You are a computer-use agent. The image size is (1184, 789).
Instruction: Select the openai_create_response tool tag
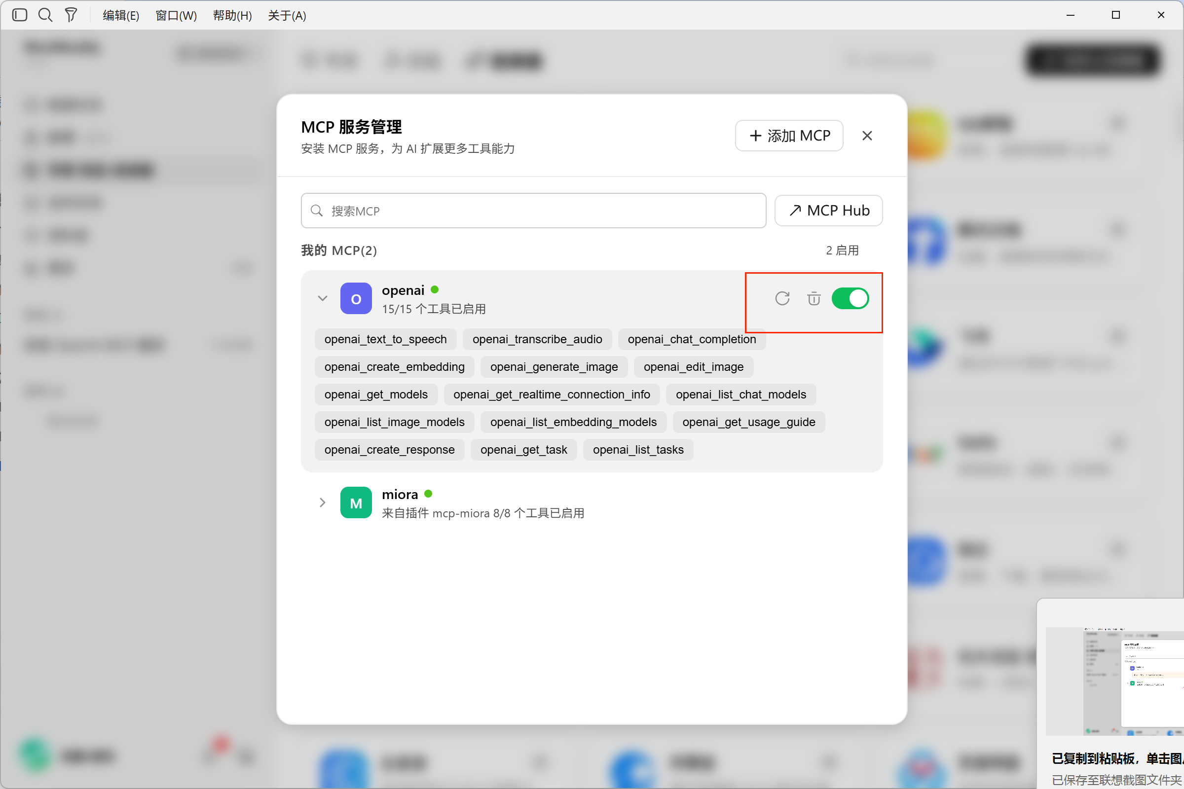[x=390, y=450]
